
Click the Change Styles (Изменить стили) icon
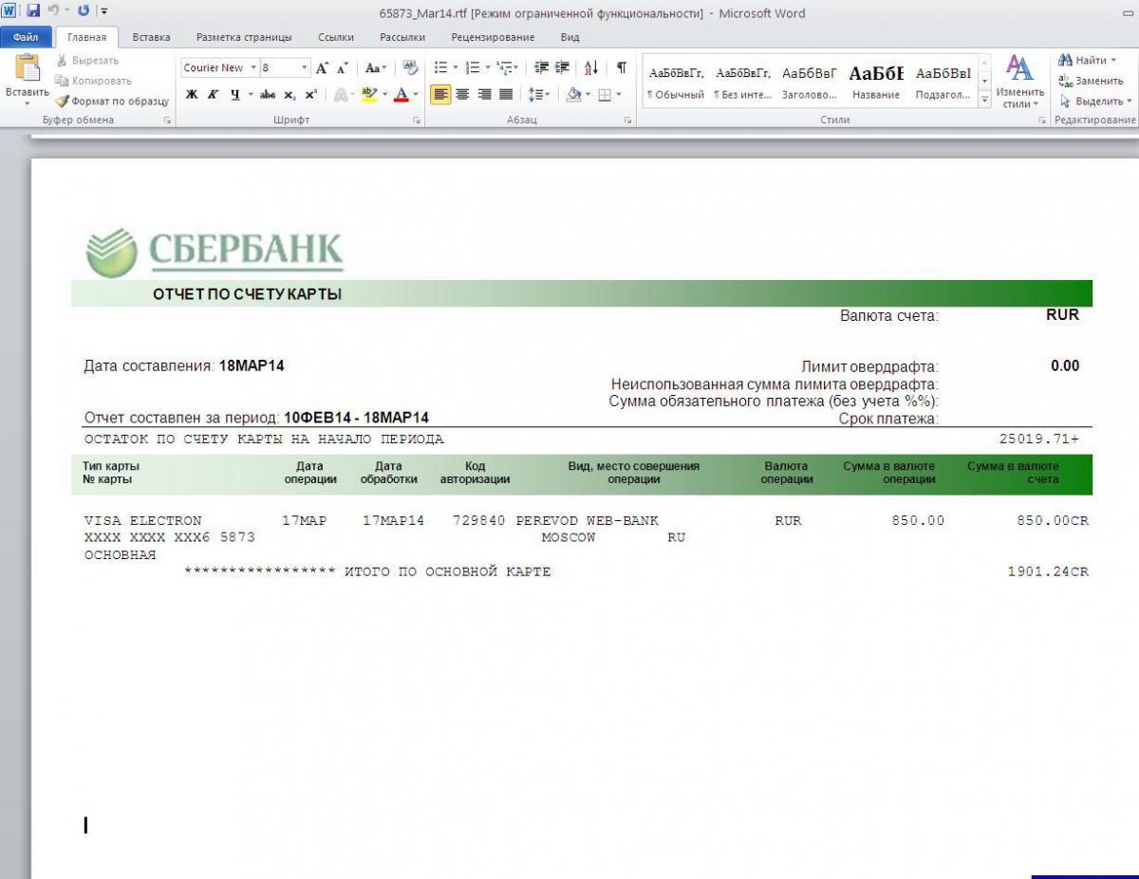1019,69
